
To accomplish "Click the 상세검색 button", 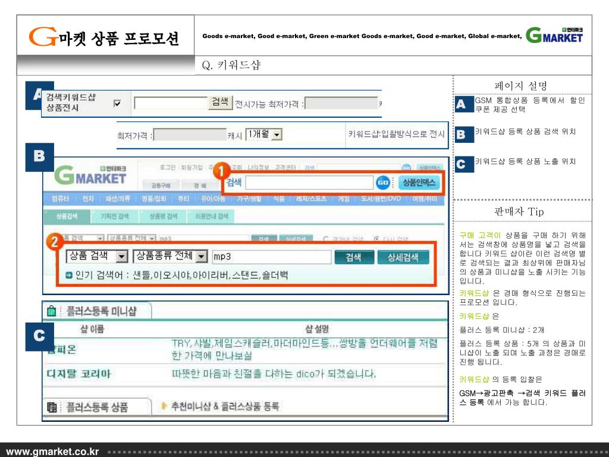I will (x=403, y=257).
